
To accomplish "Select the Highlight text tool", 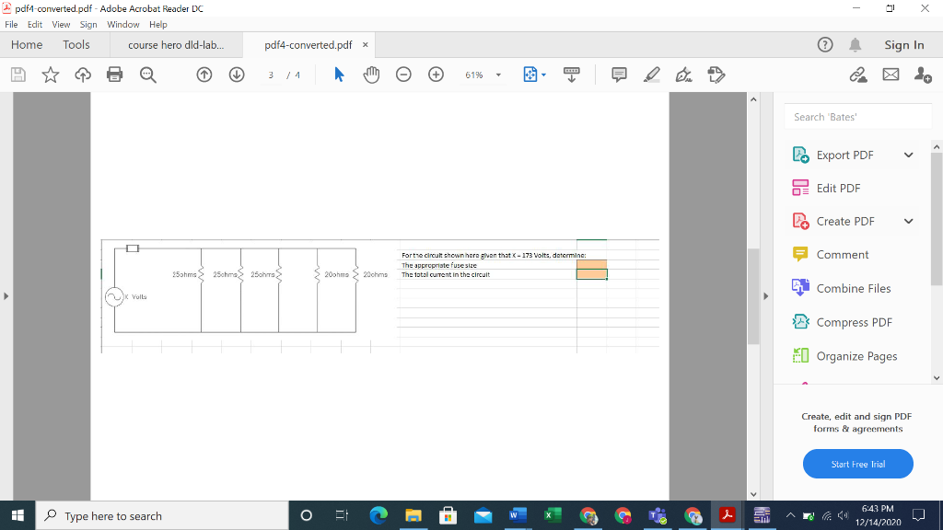I will coord(651,75).
